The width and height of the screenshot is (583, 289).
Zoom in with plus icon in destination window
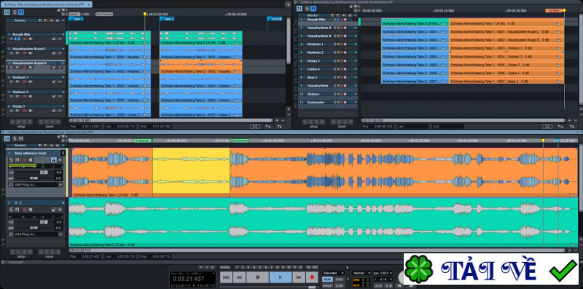(x=569, y=120)
